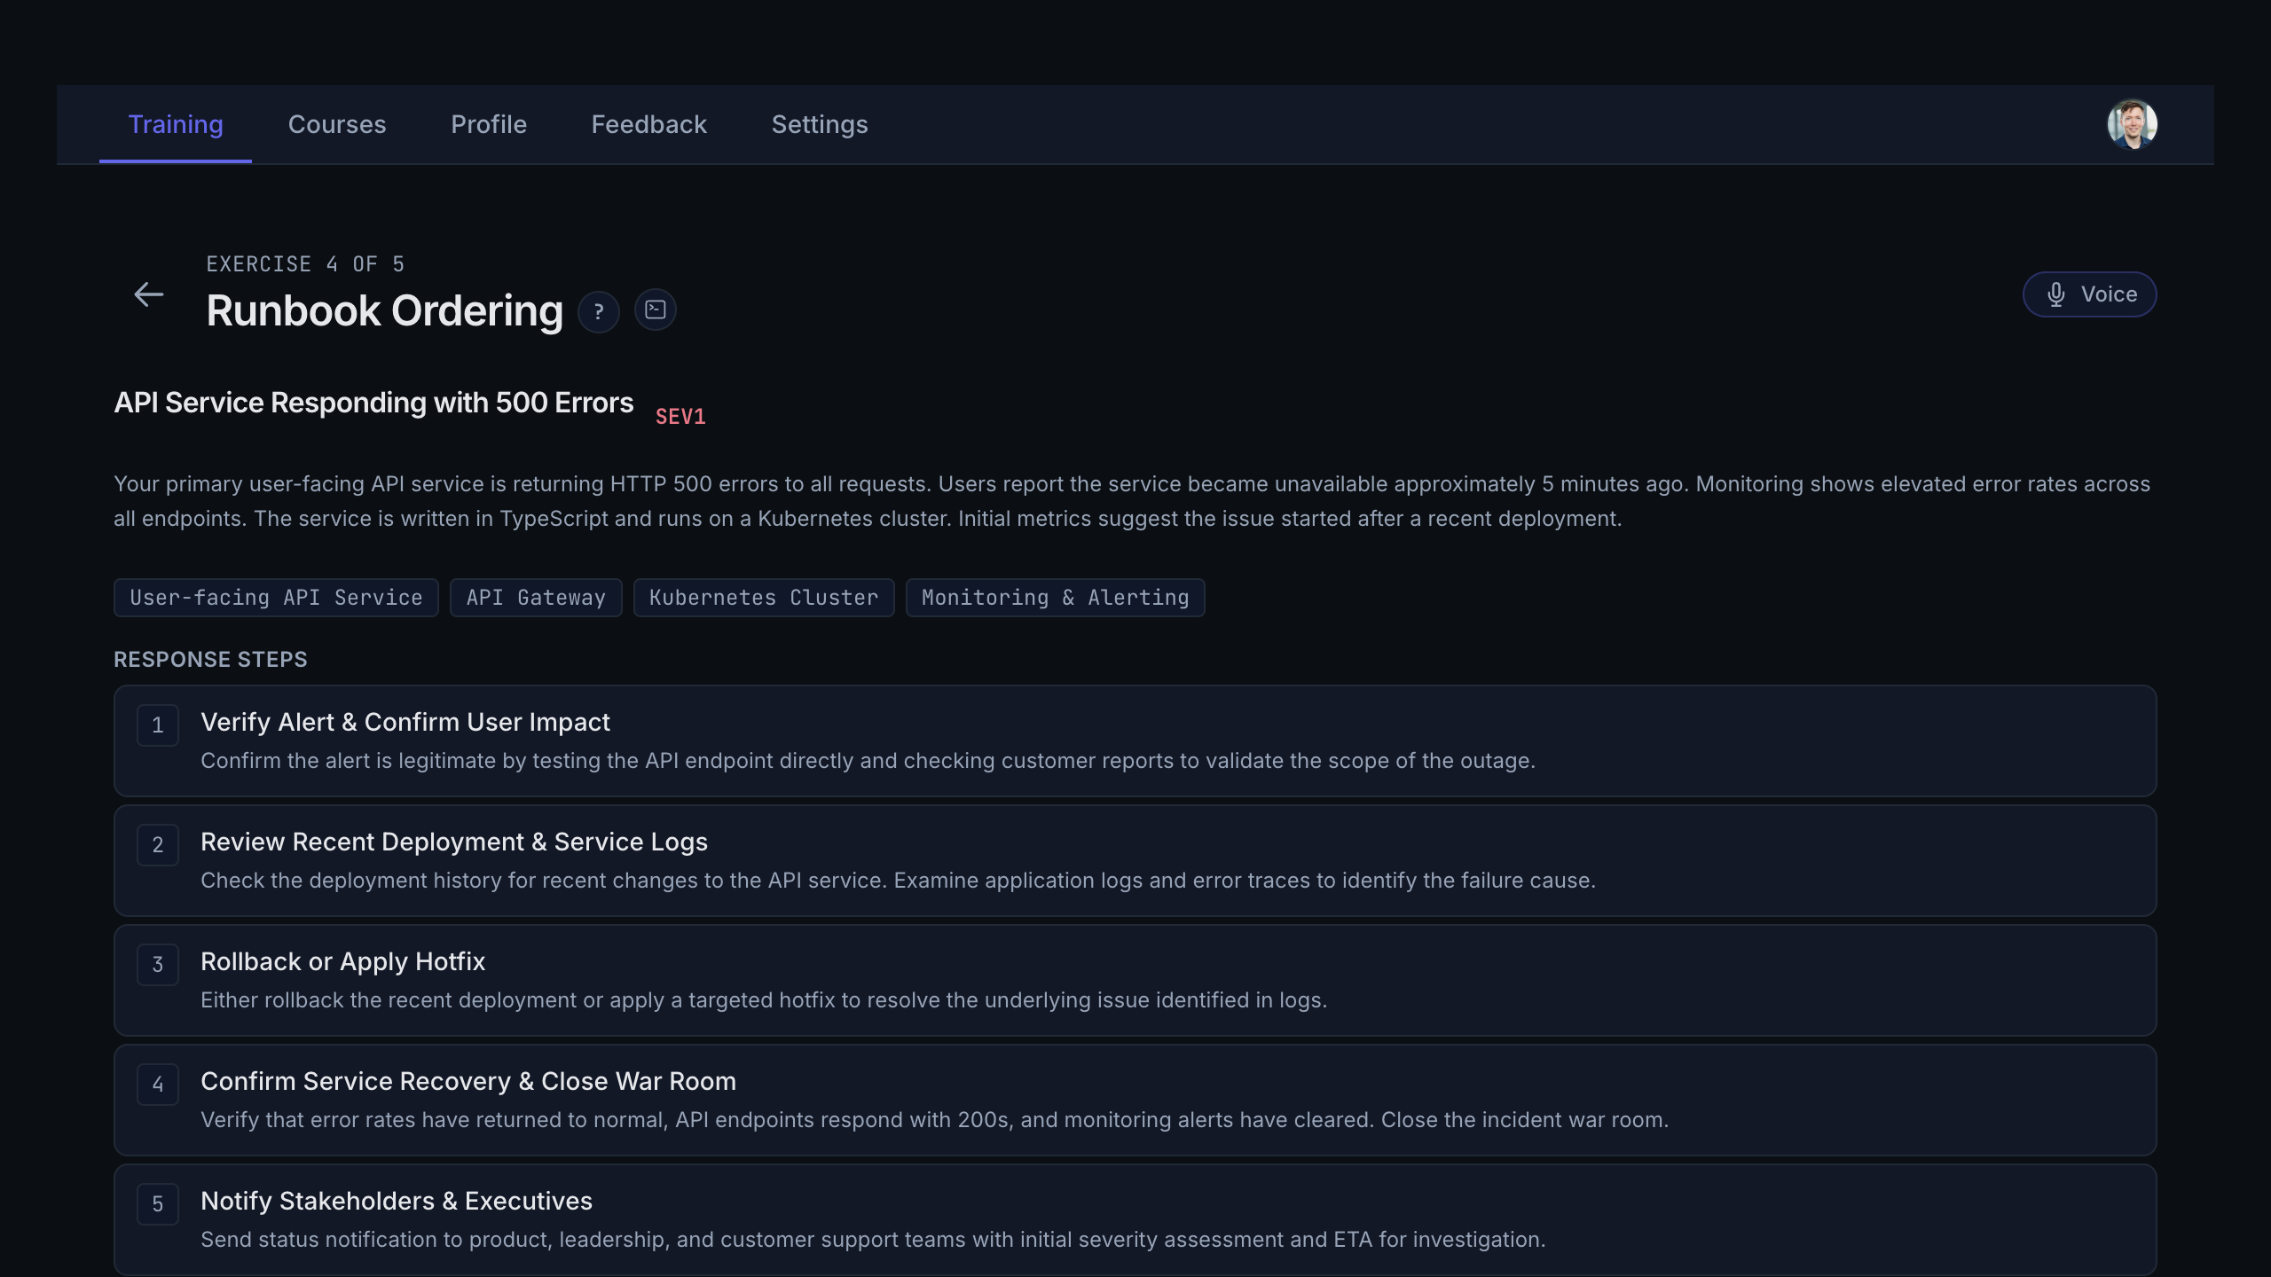Viewport: 2271px width, 1277px height.
Task: Click the Monitoring & Alerting tag
Action: click(x=1055, y=598)
